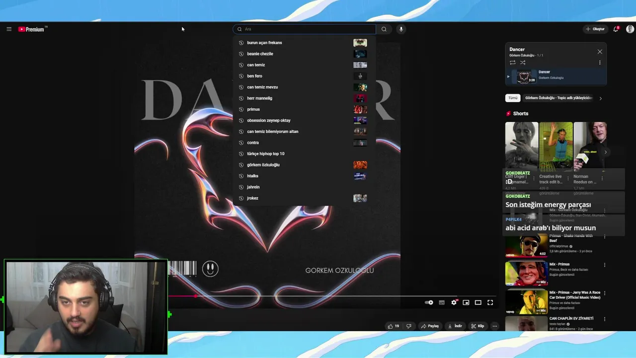Image resolution: width=636 pixels, height=358 pixels.
Task: Start voice search with microphone
Action: click(401, 29)
